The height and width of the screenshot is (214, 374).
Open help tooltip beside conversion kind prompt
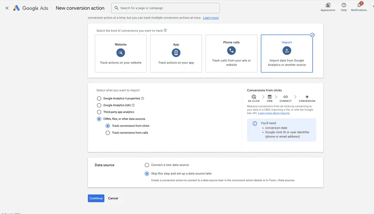click(x=165, y=30)
